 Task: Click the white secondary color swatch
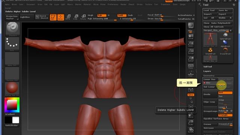pos(16,120)
